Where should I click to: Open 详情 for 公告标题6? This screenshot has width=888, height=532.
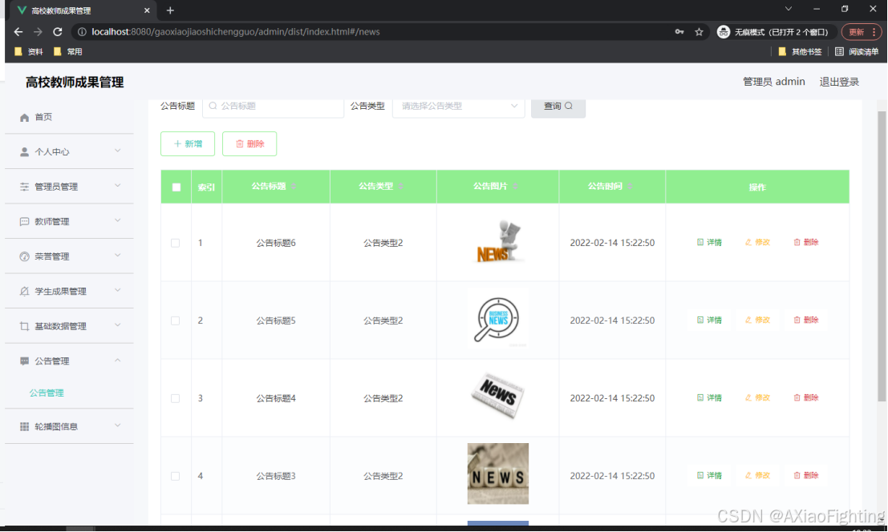click(709, 242)
